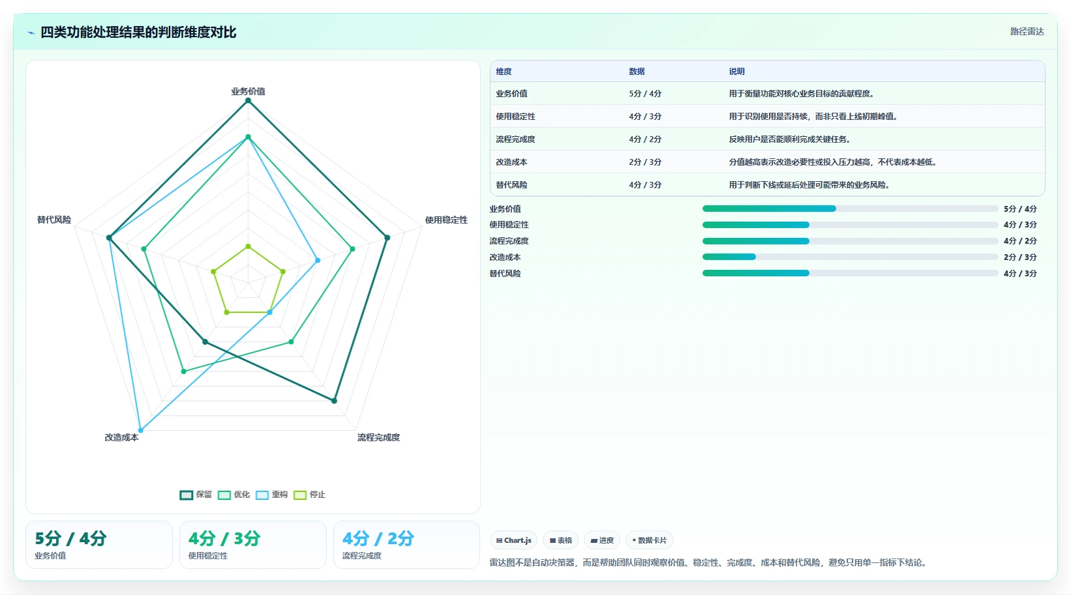Click the 替代风险 progress bar
Viewport: 1071px width, 595px height.
(x=850, y=273)
